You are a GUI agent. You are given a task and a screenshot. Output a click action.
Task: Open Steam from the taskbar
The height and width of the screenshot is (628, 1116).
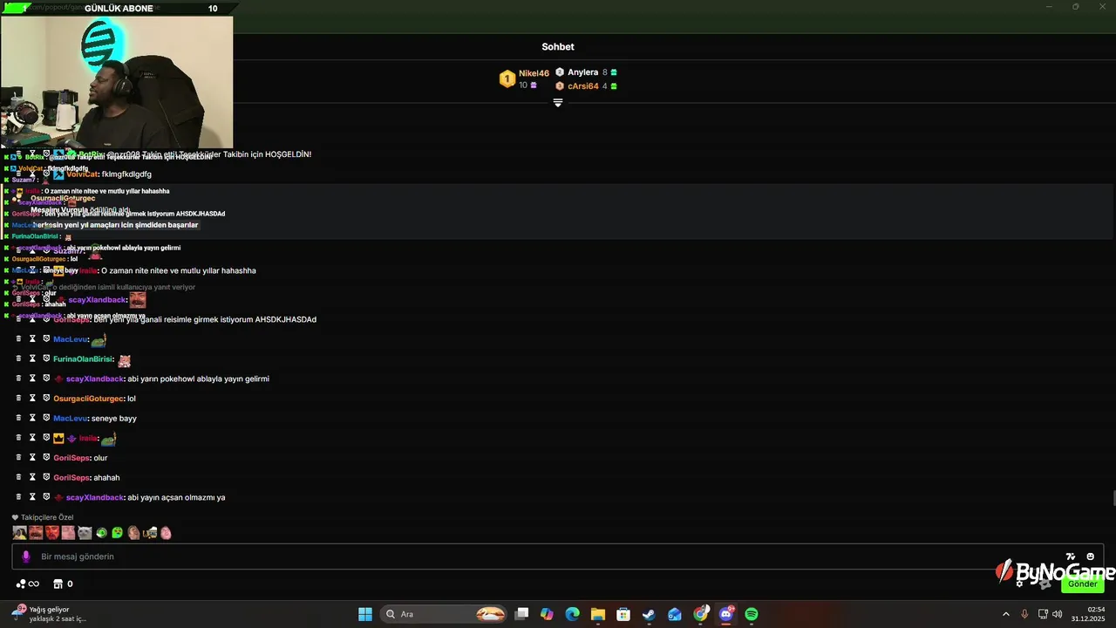[649, 614]
